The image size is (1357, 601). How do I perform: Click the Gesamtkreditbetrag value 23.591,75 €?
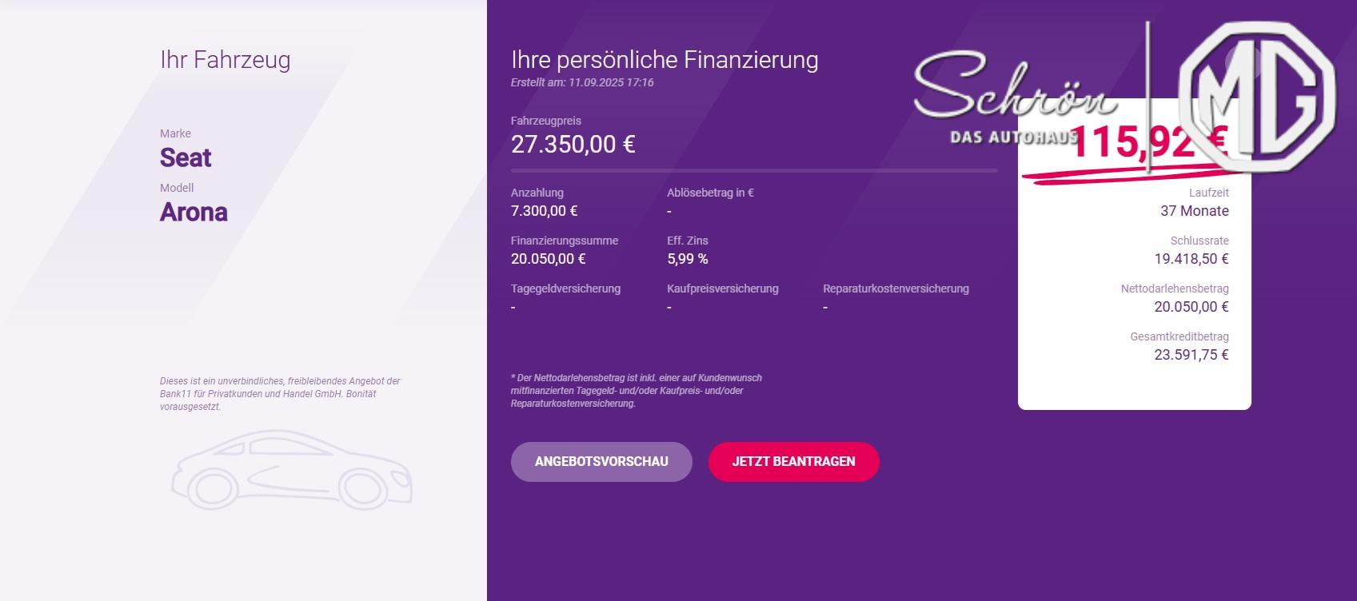click(x=1191, y=355)
